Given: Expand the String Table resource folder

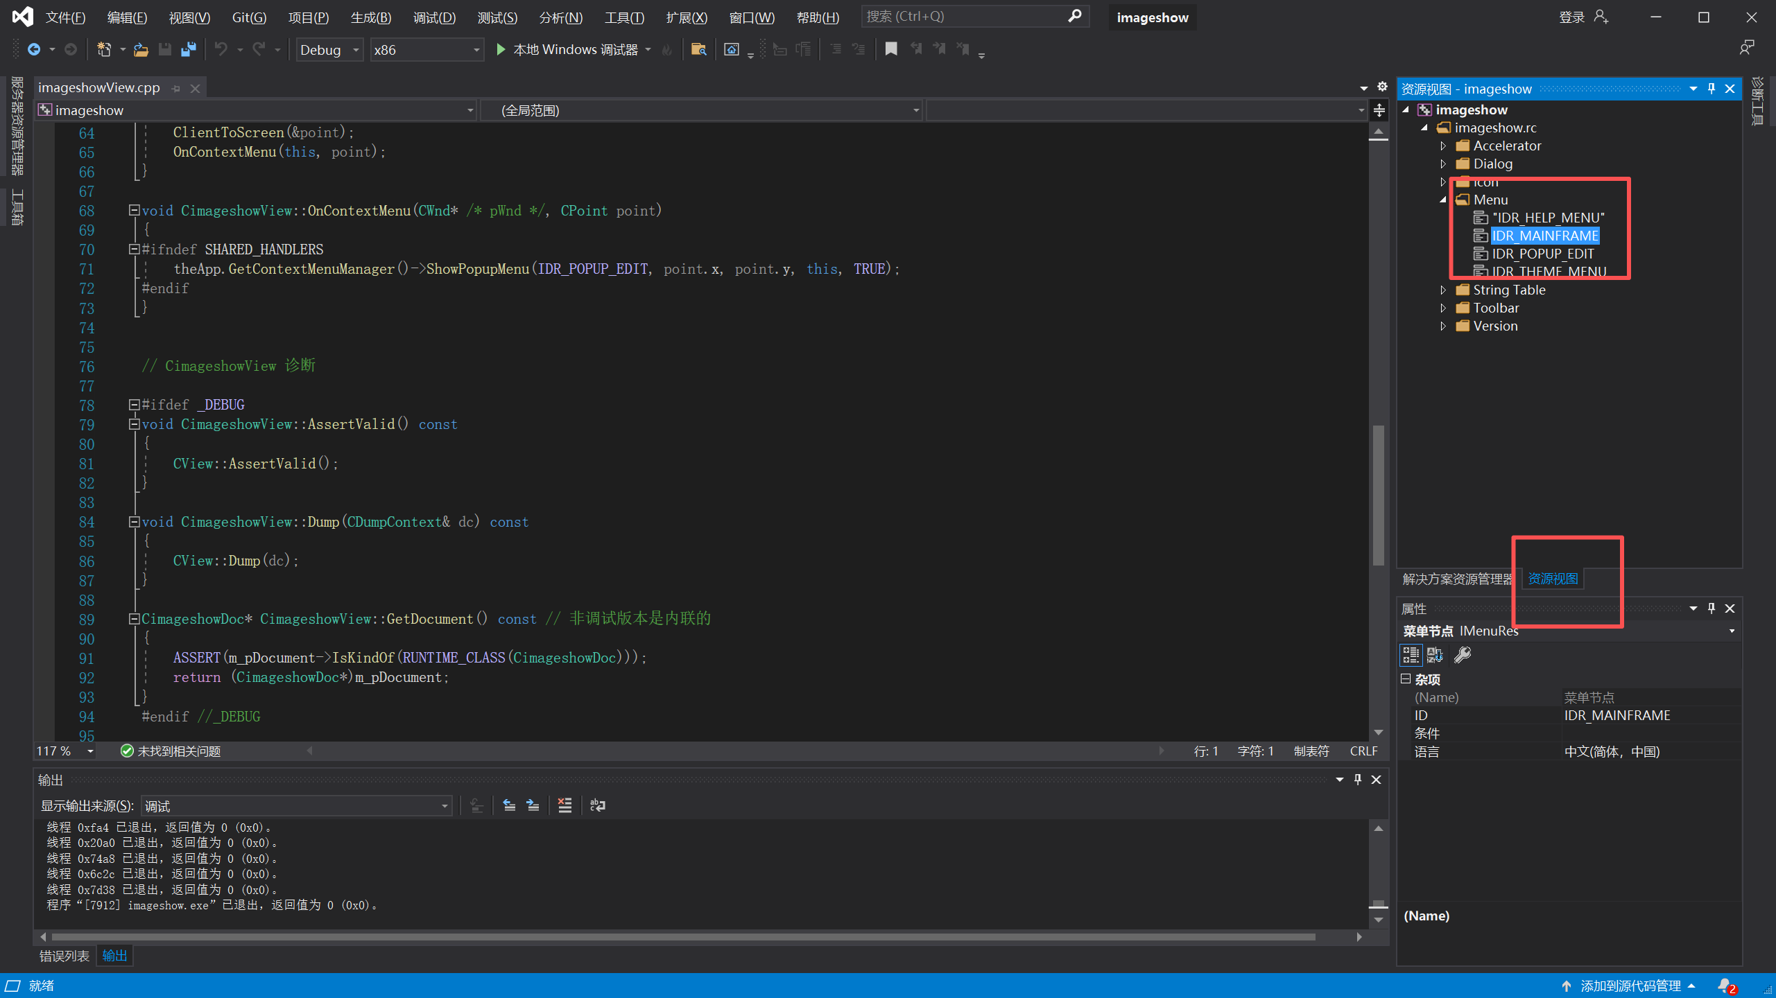Looking at the screenshot, I should point(1443,290).
